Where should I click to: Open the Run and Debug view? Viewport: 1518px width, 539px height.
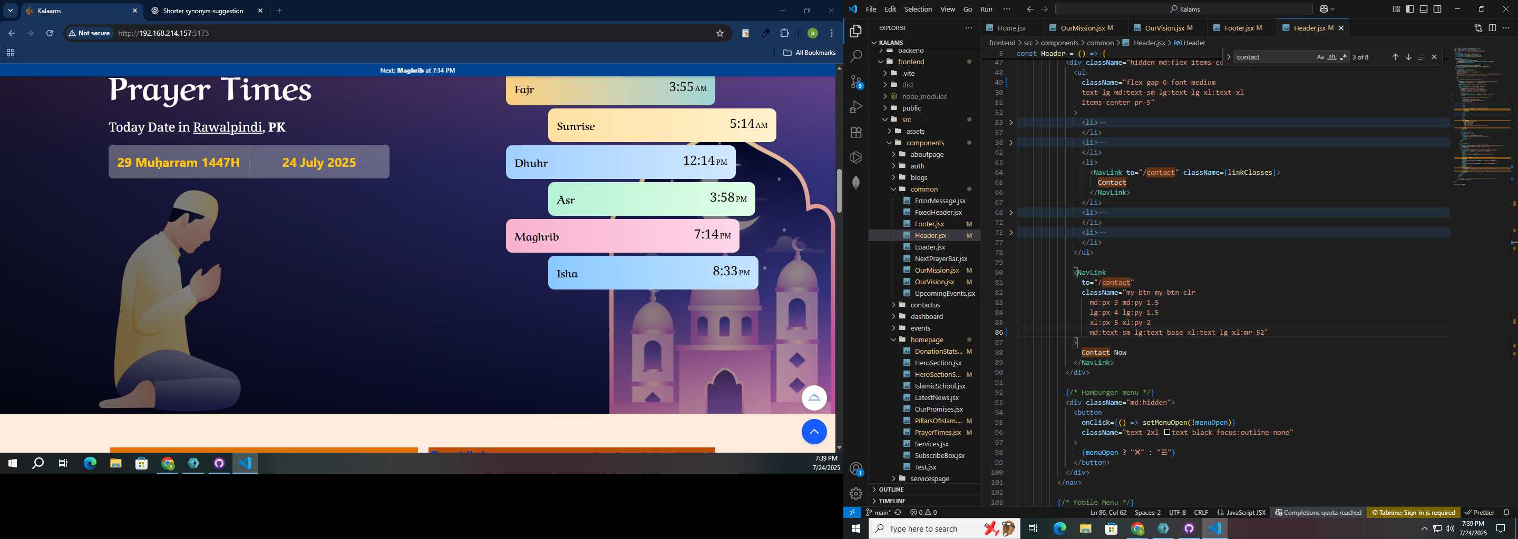pos(855,107)
